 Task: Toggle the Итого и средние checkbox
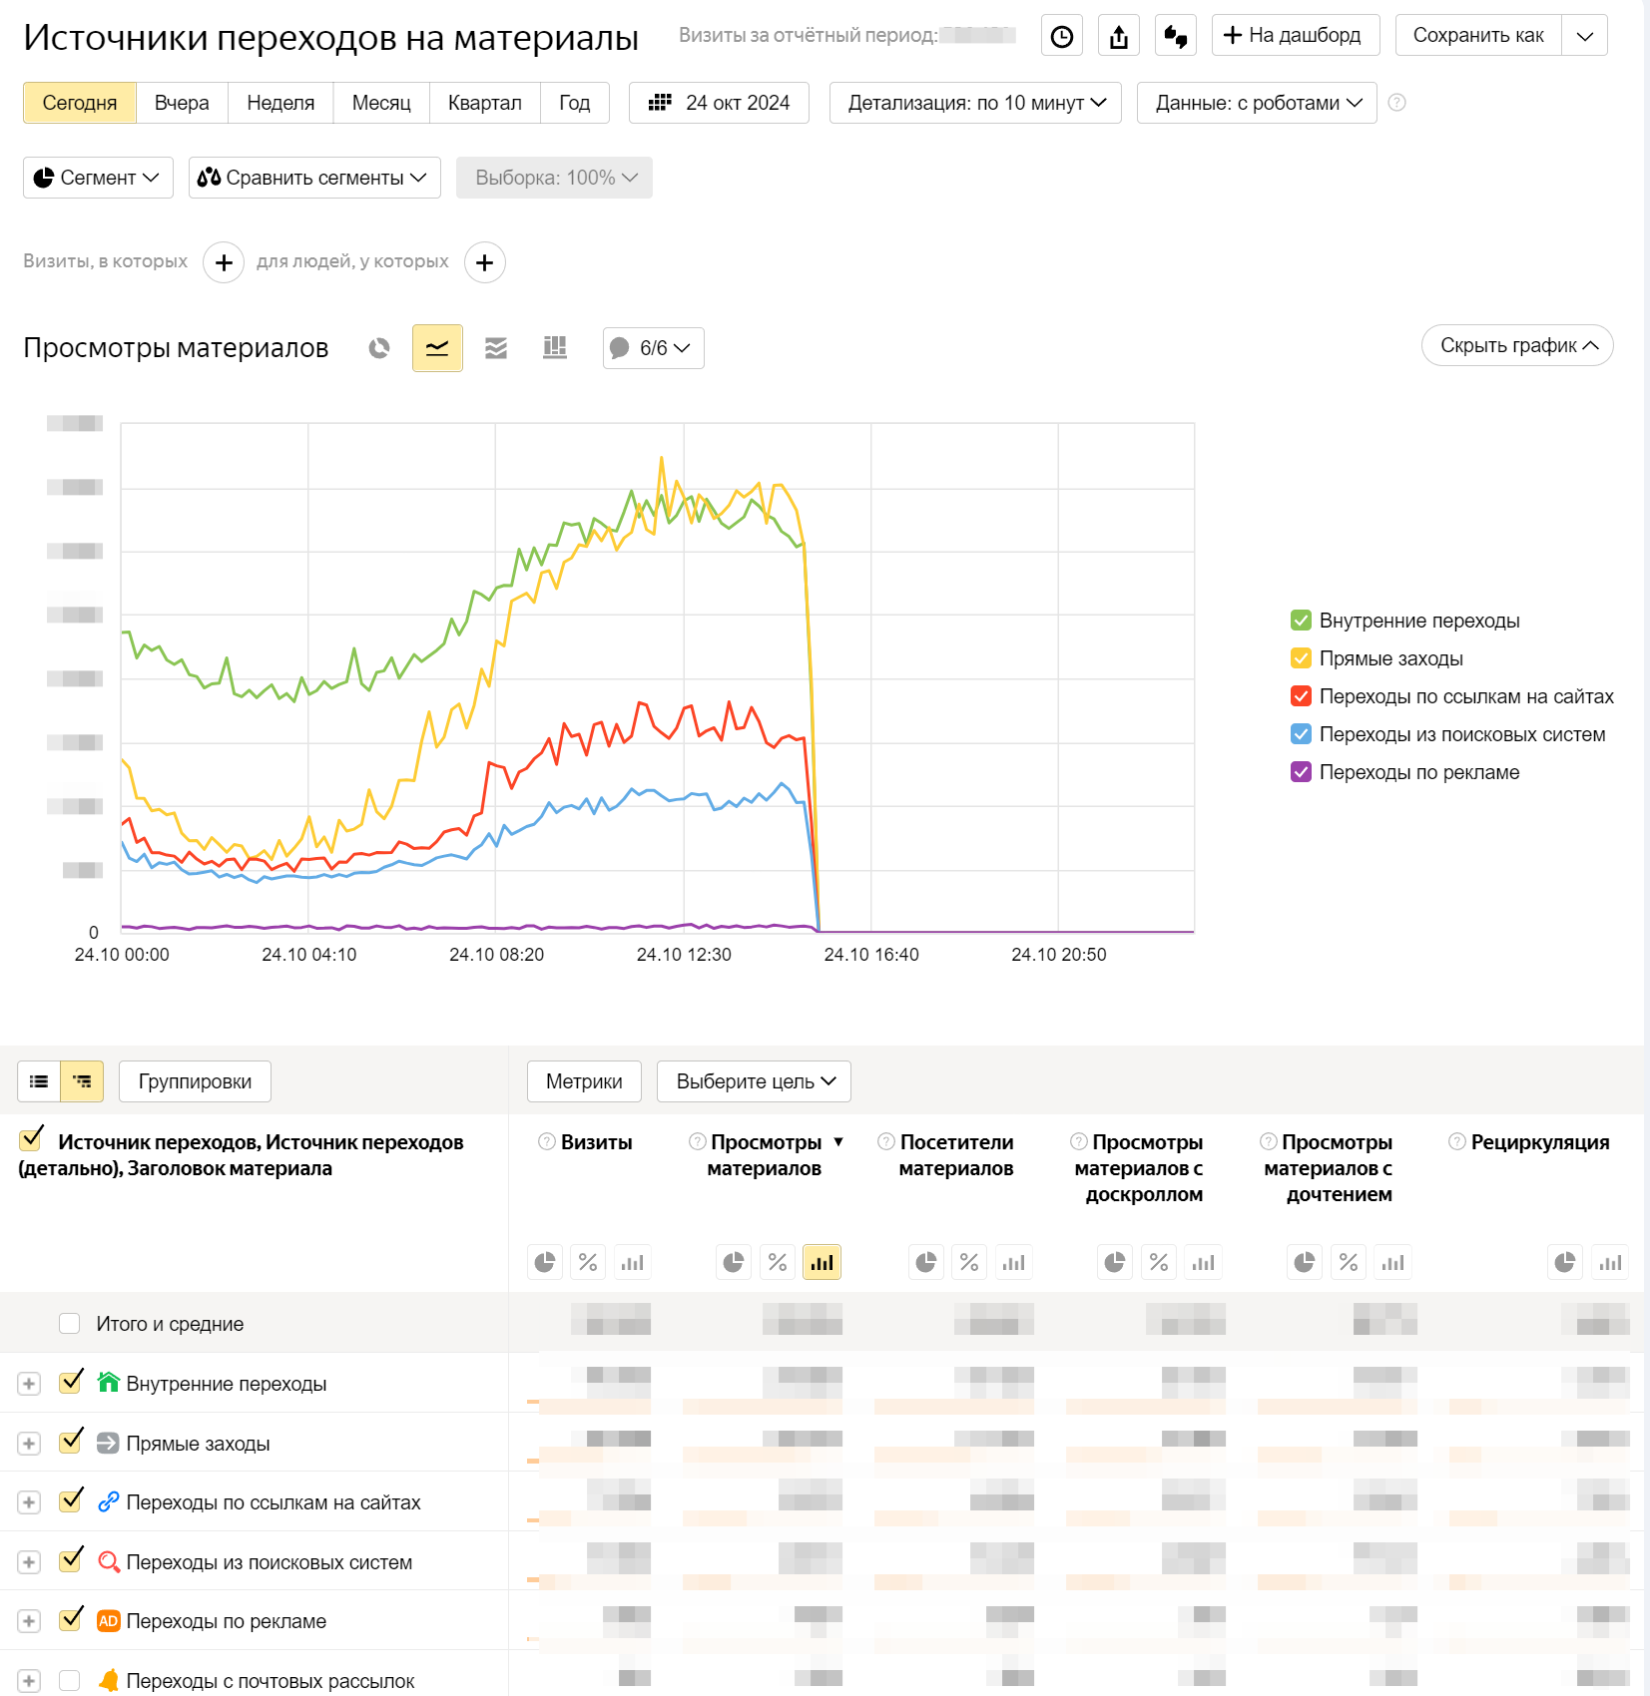[x=70, y=1324]
